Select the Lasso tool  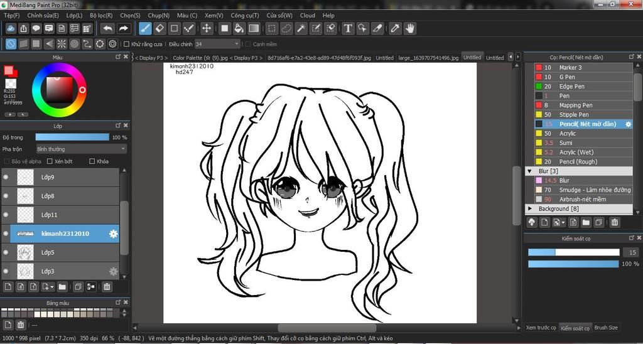click(286, 28)
